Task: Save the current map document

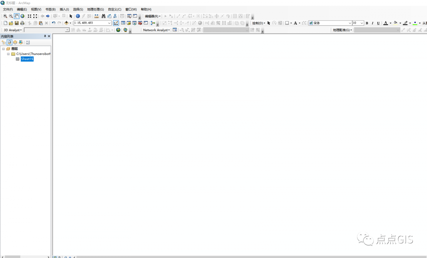Action: tap(17, 23)
